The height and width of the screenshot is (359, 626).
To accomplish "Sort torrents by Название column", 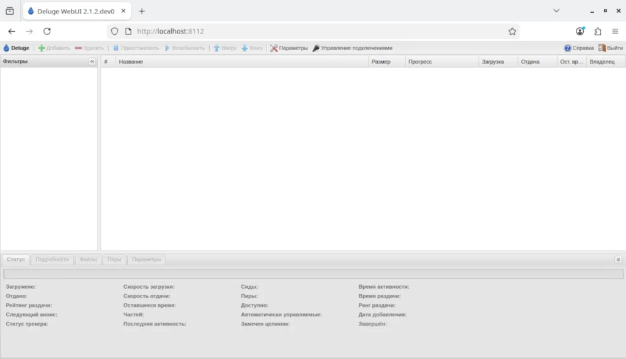I will [x=242, y=62].
